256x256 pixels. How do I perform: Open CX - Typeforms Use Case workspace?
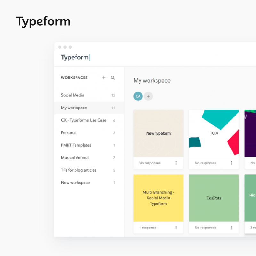coord(89,120)
